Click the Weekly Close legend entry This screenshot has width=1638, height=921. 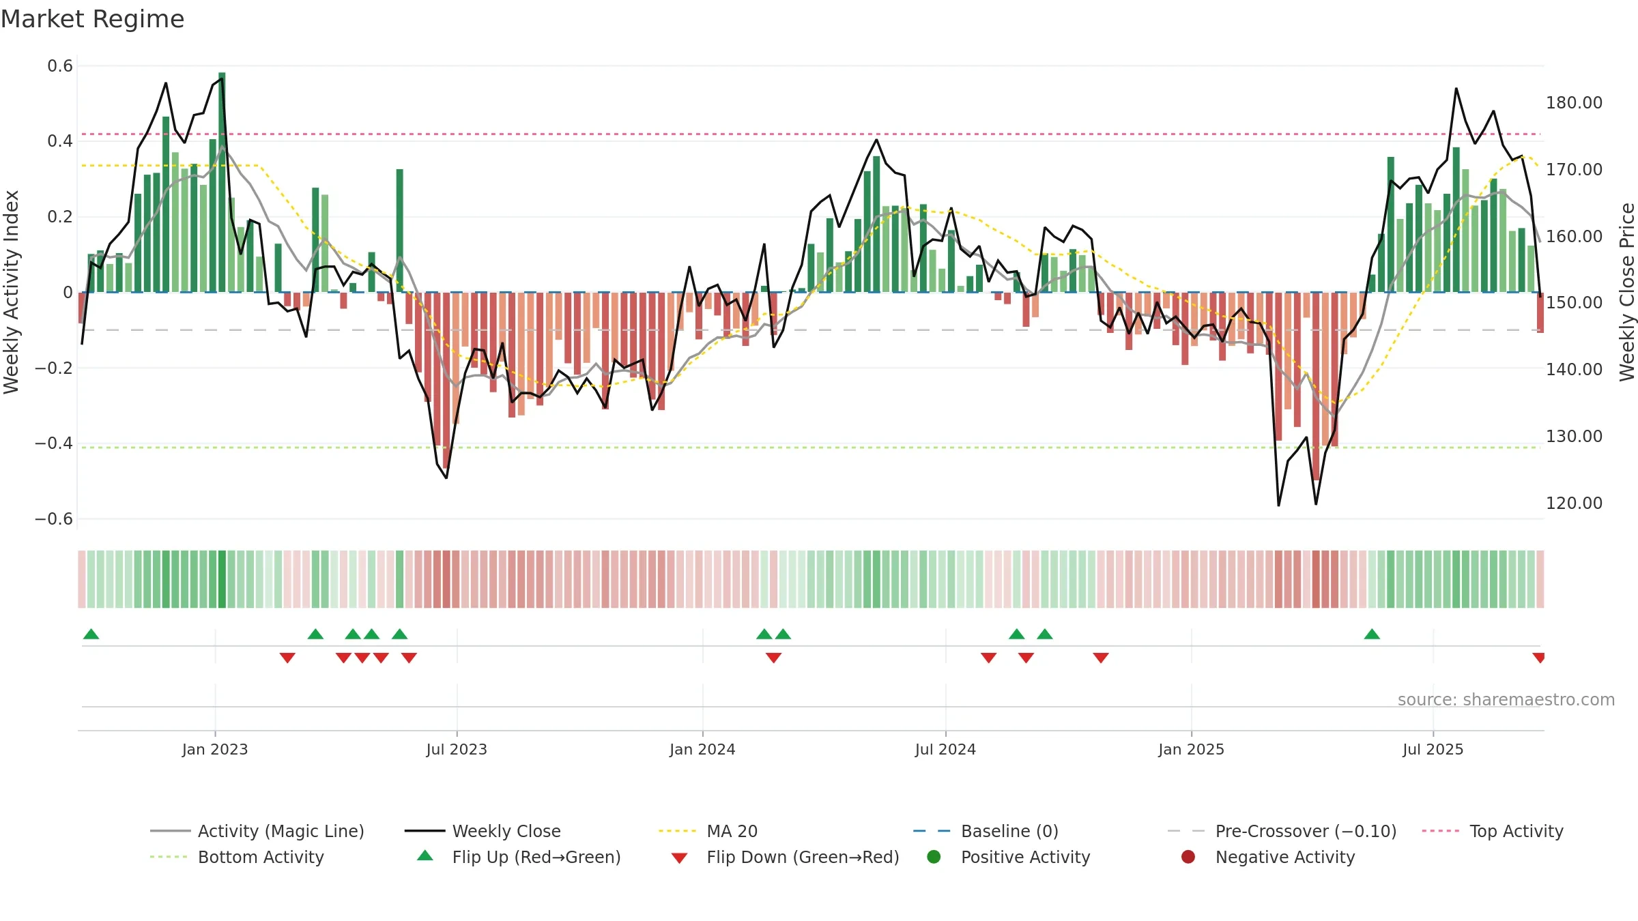(x=483, y=831)
